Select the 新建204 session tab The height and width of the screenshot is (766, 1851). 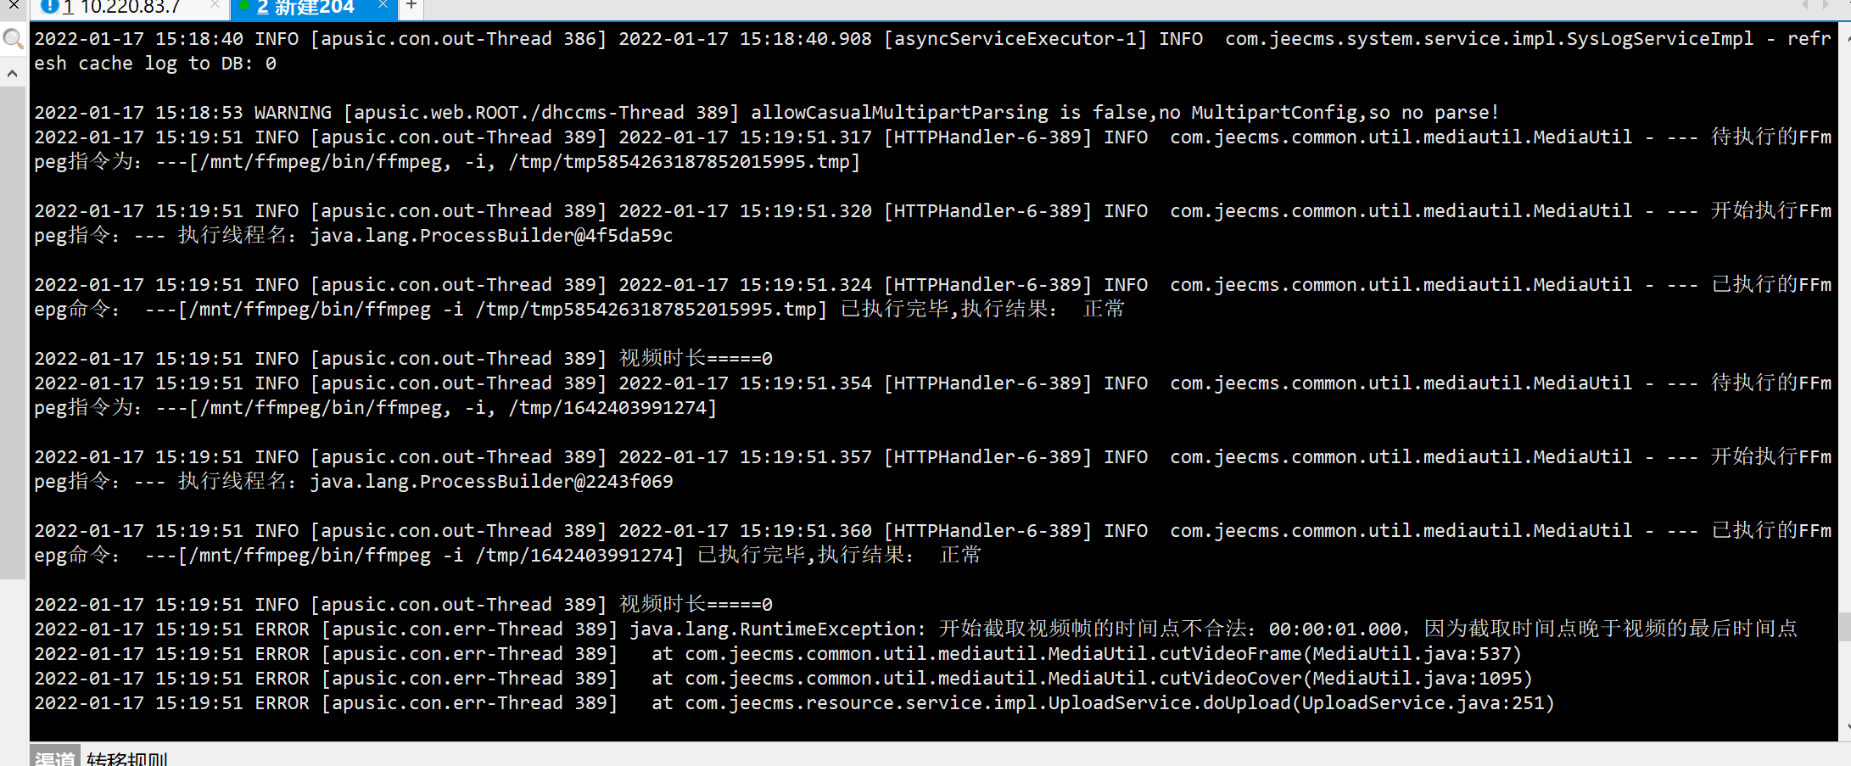305,8
